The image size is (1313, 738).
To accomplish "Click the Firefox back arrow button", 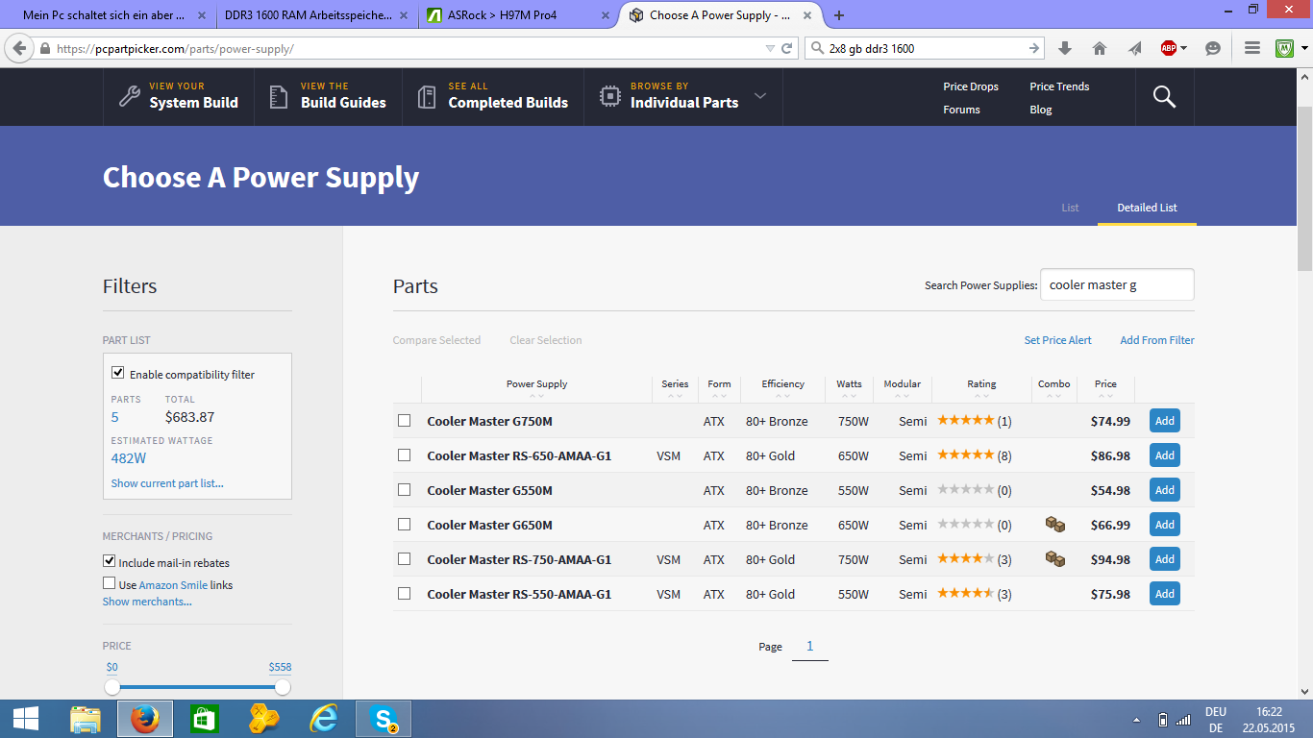I will click(x=19, y=48).
